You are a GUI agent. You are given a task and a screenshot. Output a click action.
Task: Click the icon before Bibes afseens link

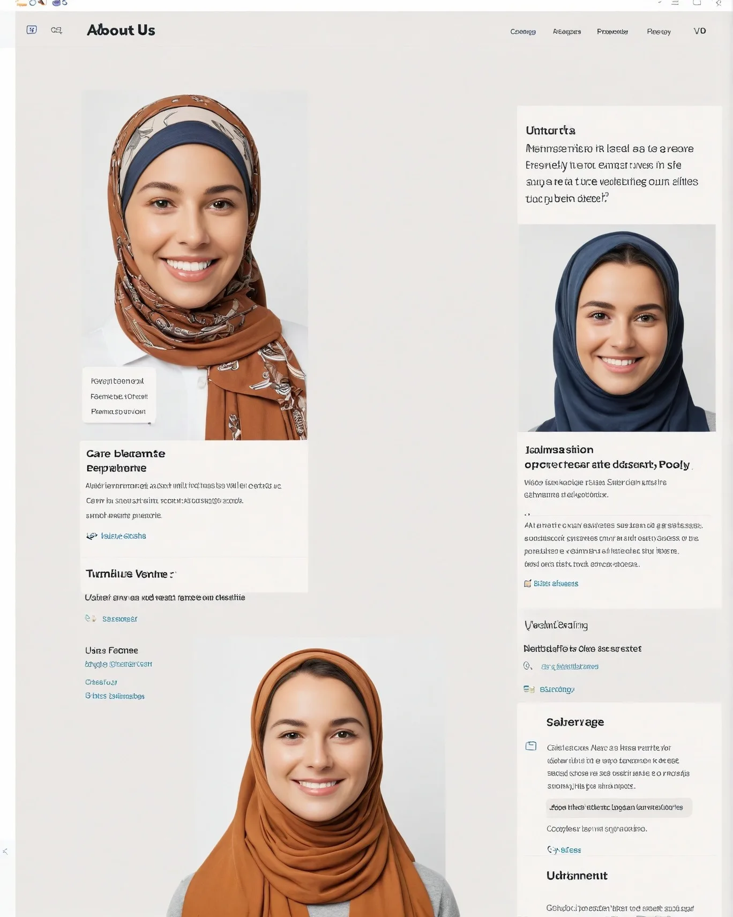528,583
